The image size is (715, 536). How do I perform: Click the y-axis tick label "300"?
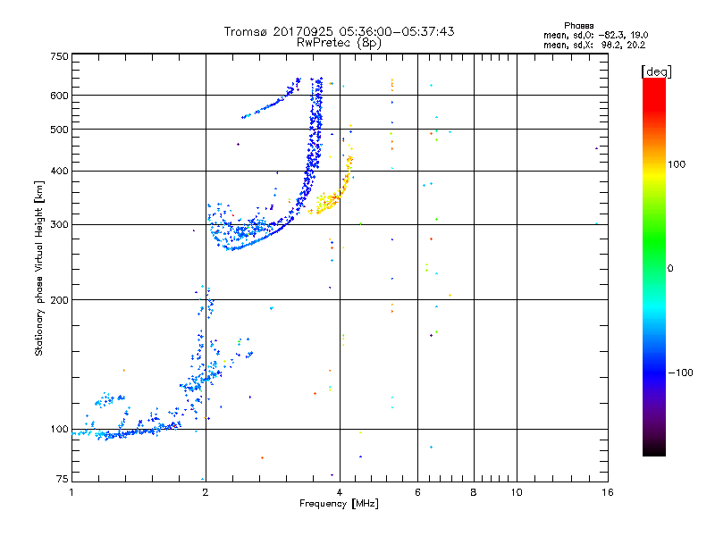click(x=59, y=224)
